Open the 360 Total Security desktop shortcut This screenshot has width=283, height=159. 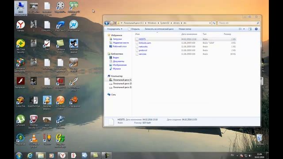21,46
